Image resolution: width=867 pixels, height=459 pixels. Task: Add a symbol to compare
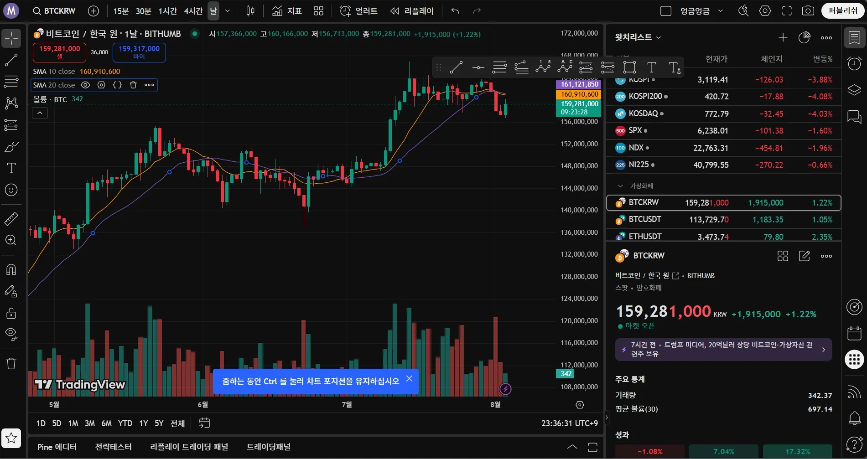pyautogui.click(x=93, y=11)
